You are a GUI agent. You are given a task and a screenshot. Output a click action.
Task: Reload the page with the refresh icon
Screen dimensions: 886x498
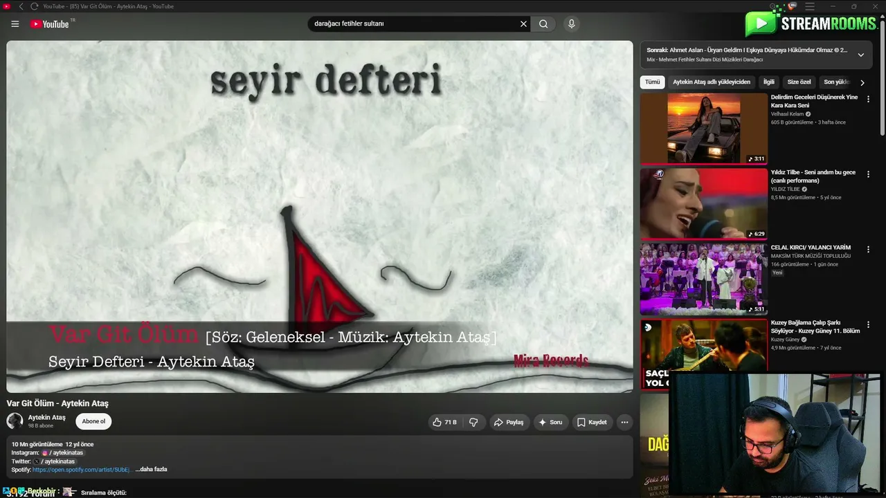pos(35,6)
